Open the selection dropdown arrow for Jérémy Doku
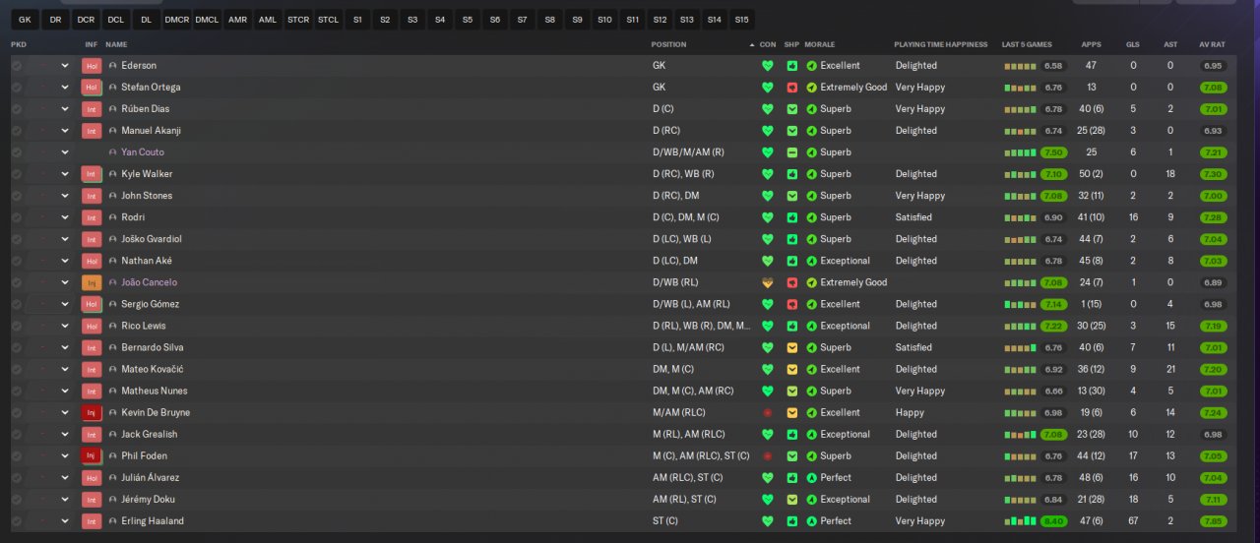The height and width of the screenshot is (543, 1260). click(x=65, y=499)
